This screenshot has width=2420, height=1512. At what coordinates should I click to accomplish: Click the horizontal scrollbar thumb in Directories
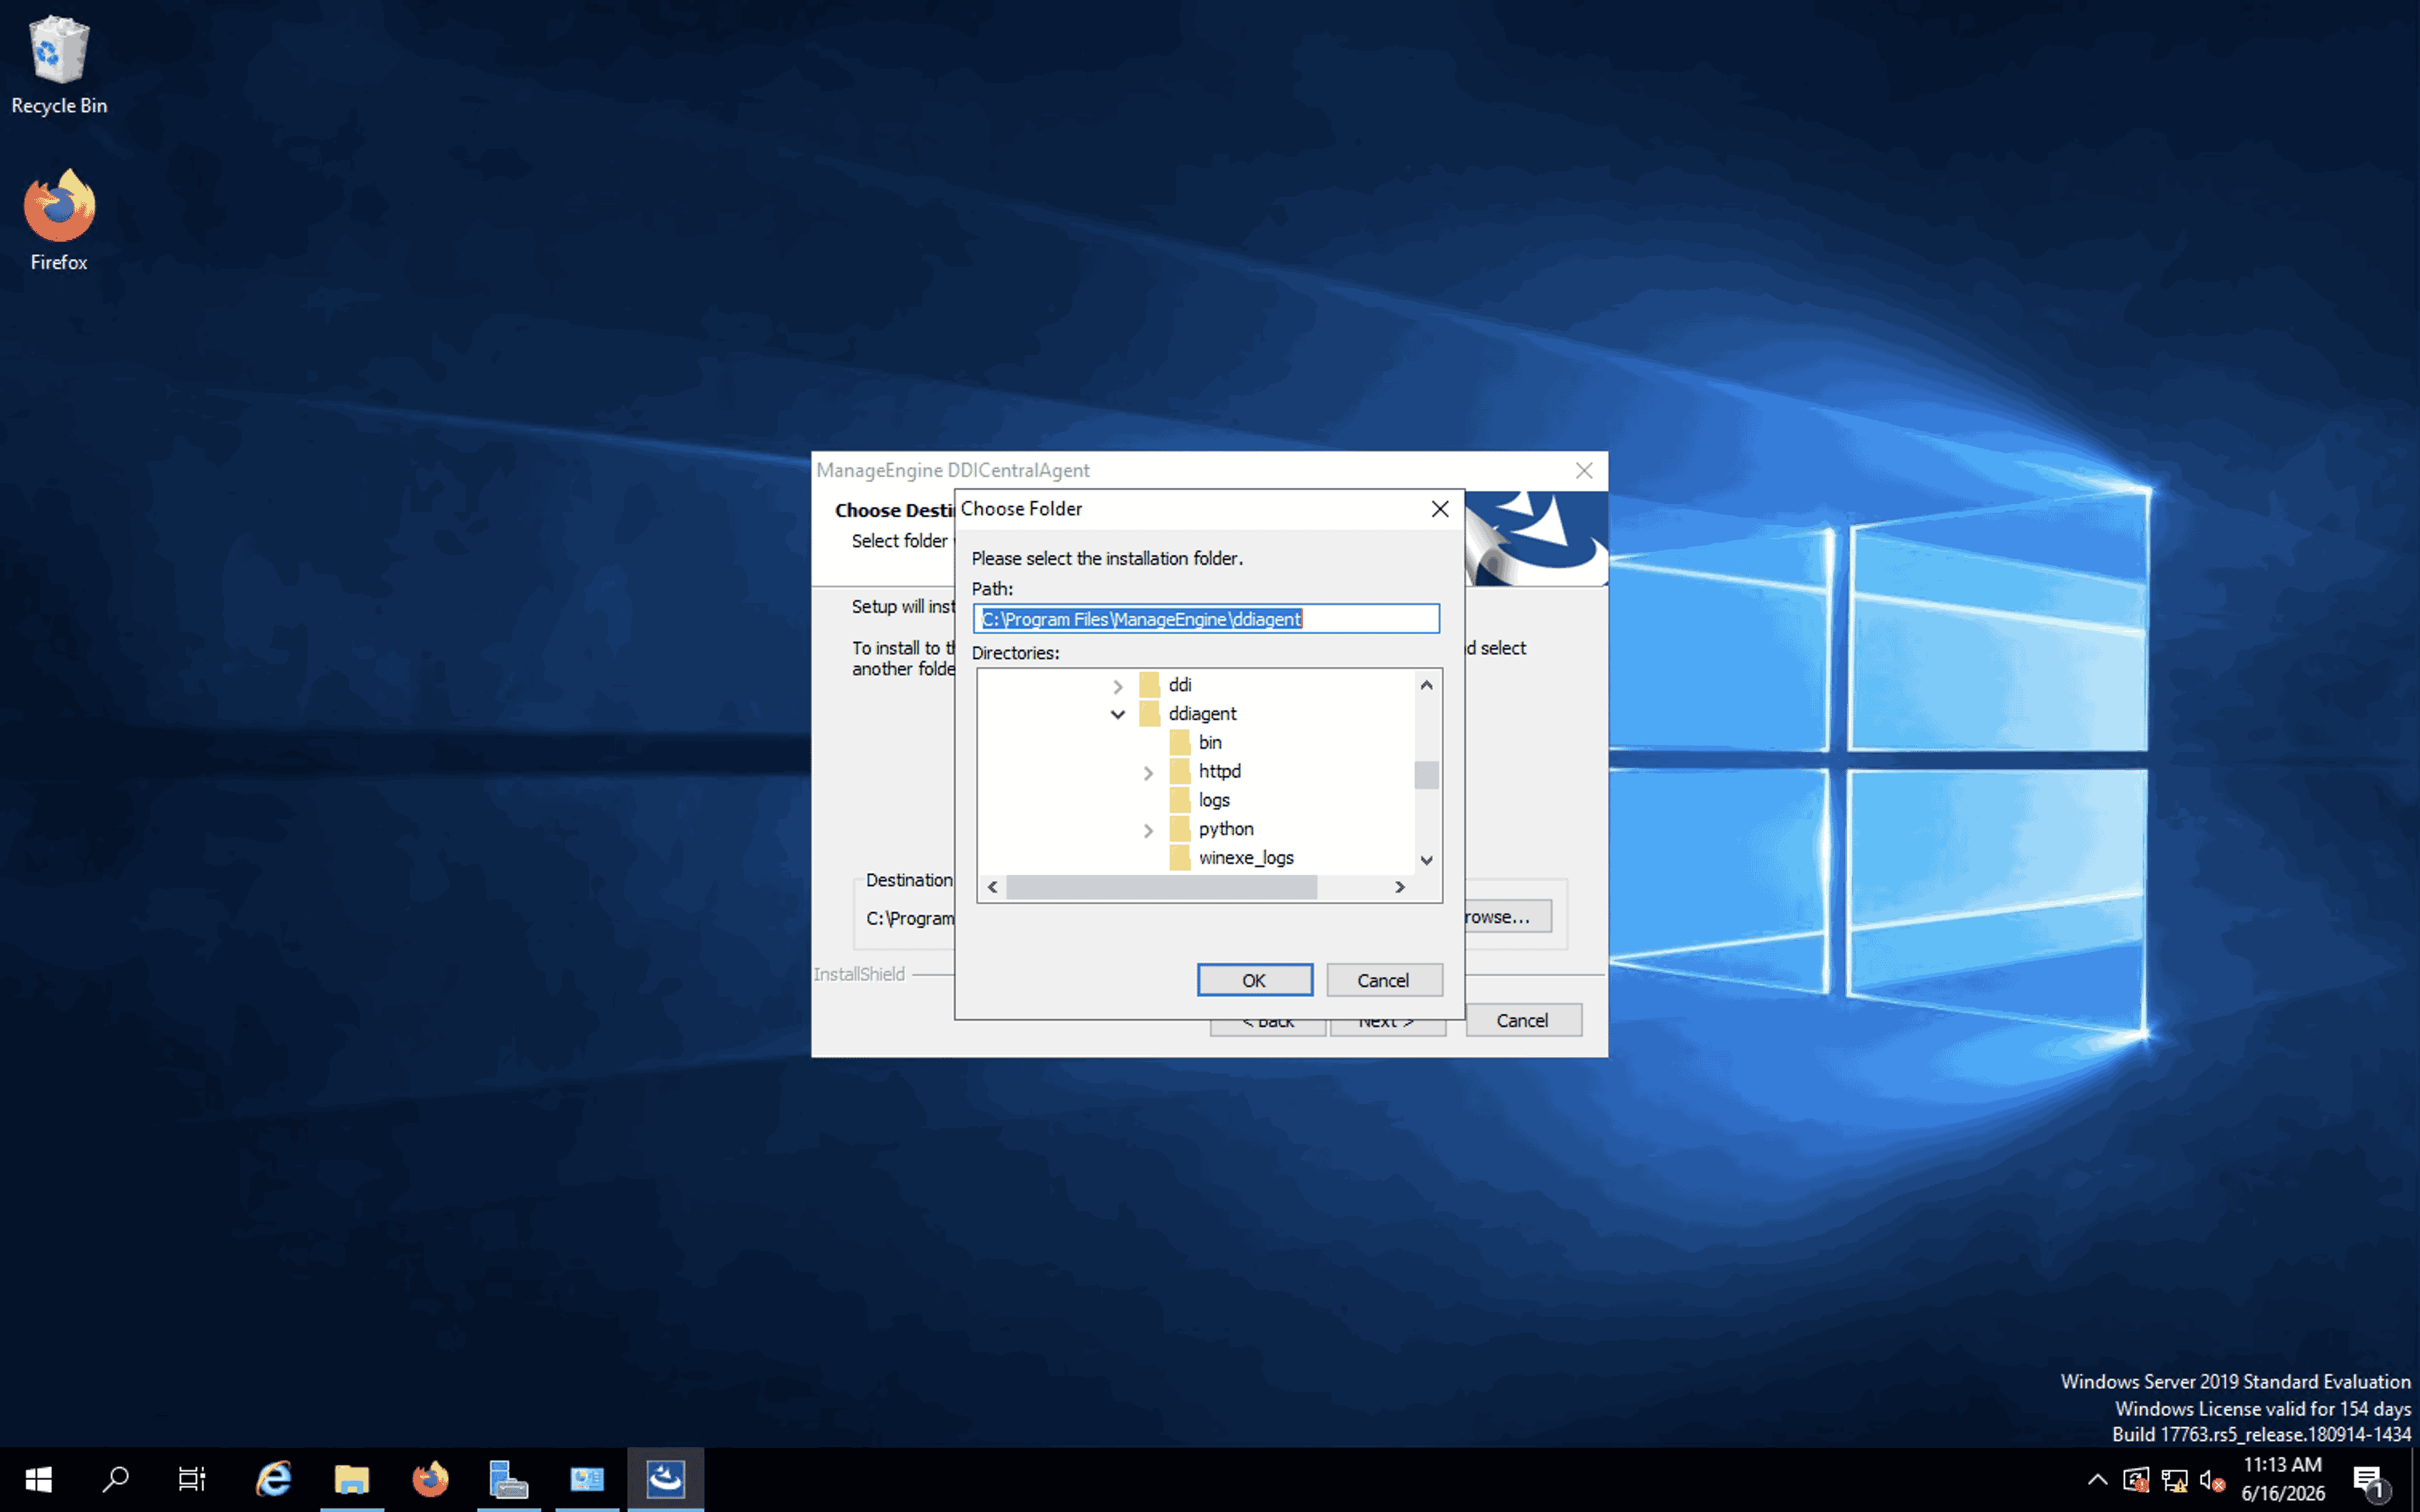(x=1161, y=887)
